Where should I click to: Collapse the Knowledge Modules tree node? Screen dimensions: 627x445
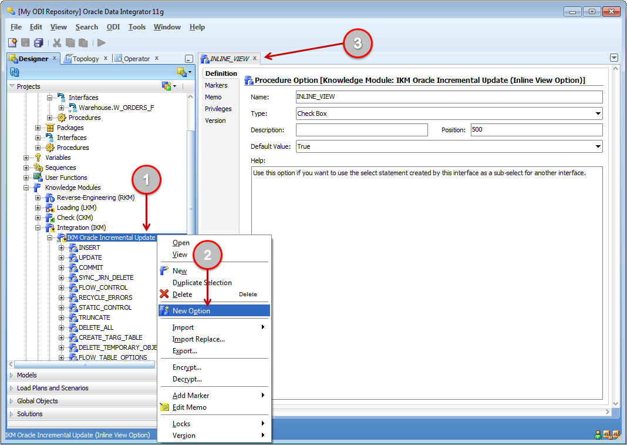pyautogui.click(x=26, y=188)
